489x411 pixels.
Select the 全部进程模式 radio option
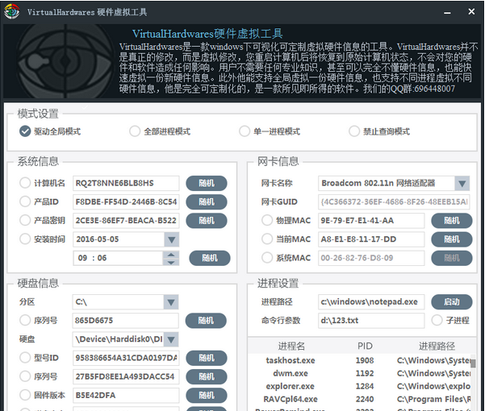tap(135, 131)
